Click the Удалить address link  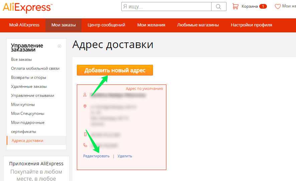pyautogui.click(x=125, y=156)
